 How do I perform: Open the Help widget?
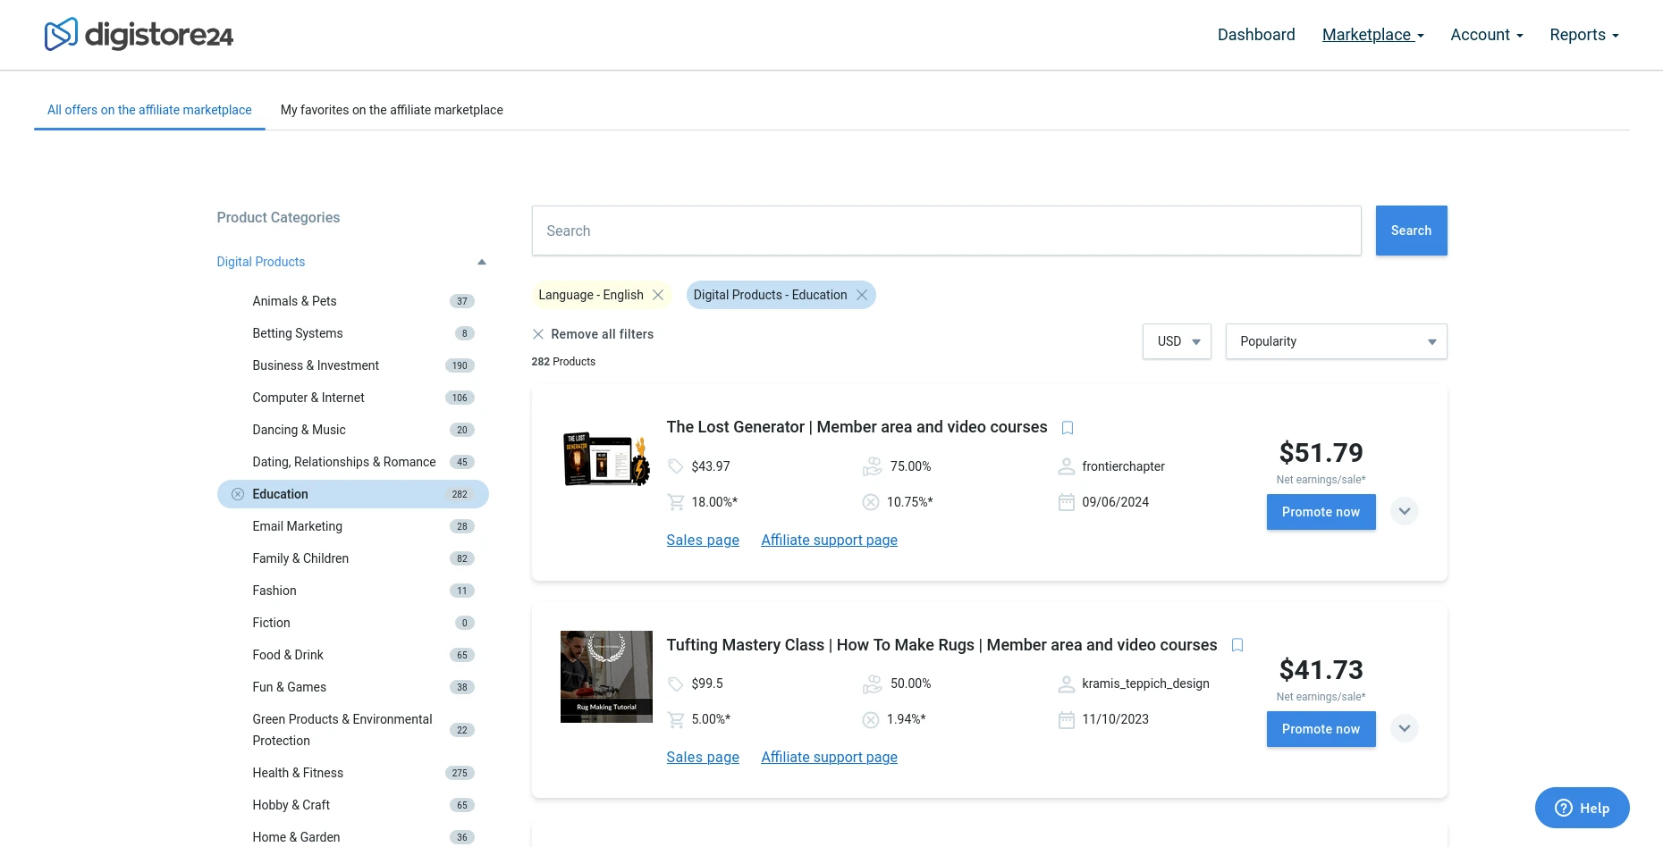pos(1581,807)
